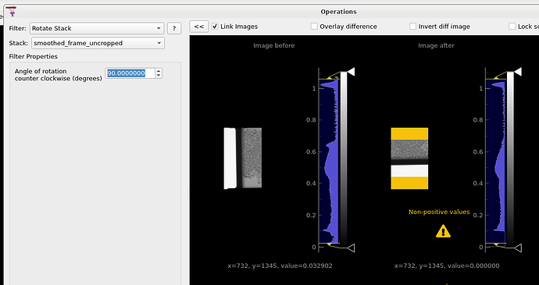
Task: Decrease the rotation angle with the down arrow
Action: 159,76
